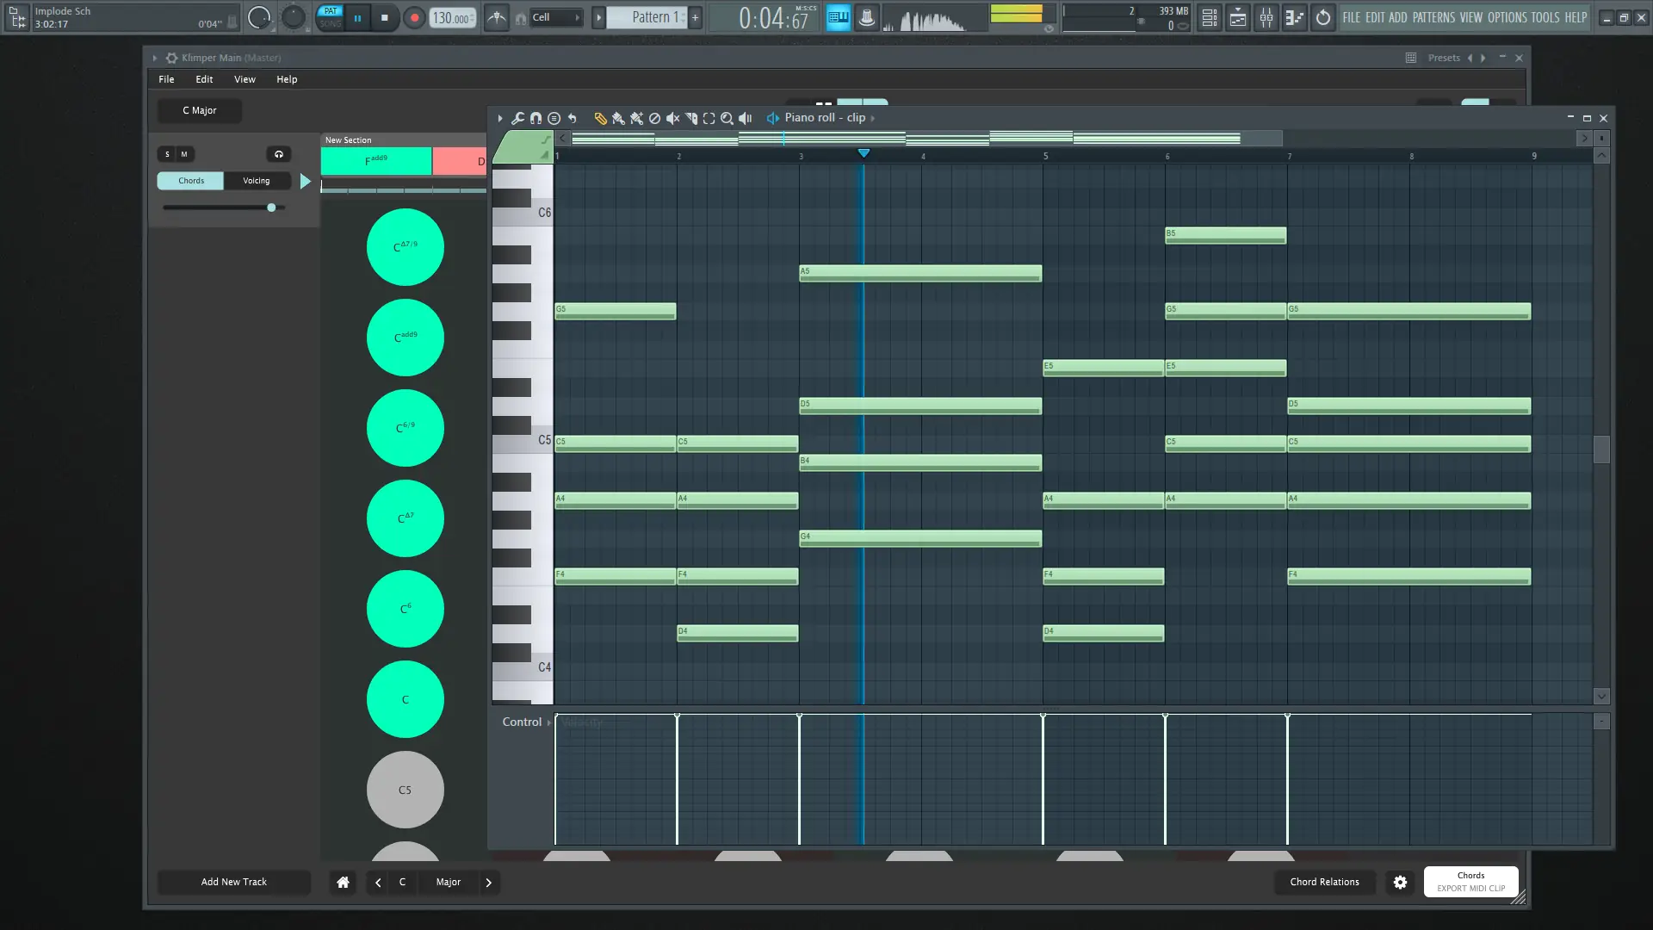The width and height of the screenshot is (1653, 930).
Task: Open the C Major key selector
Action: pos(199,110)
